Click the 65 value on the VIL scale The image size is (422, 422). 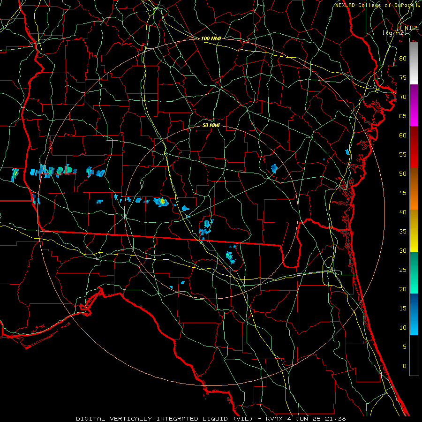tap(403, 116)
